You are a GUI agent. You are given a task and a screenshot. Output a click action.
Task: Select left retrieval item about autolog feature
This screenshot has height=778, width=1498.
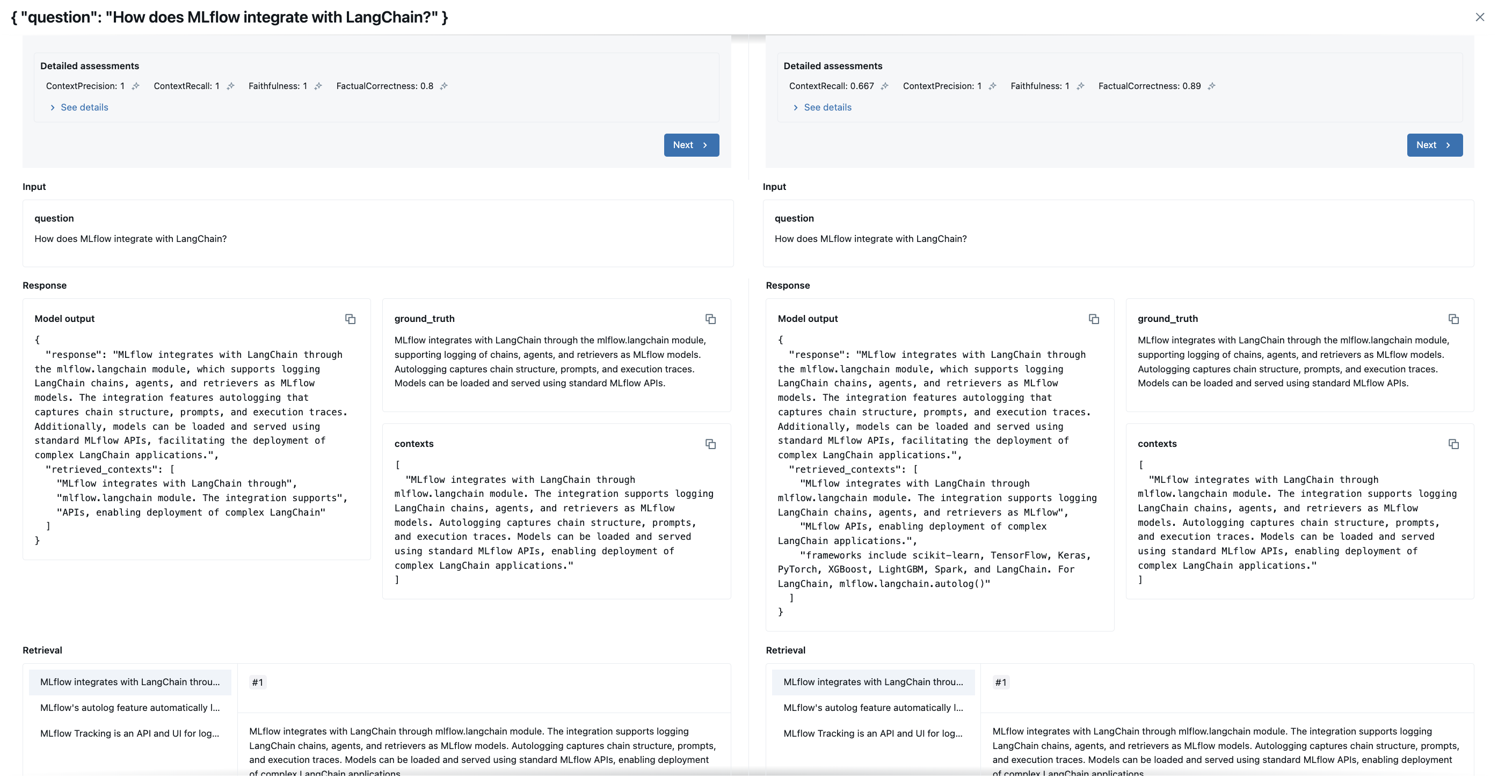(x=130, y=708)
